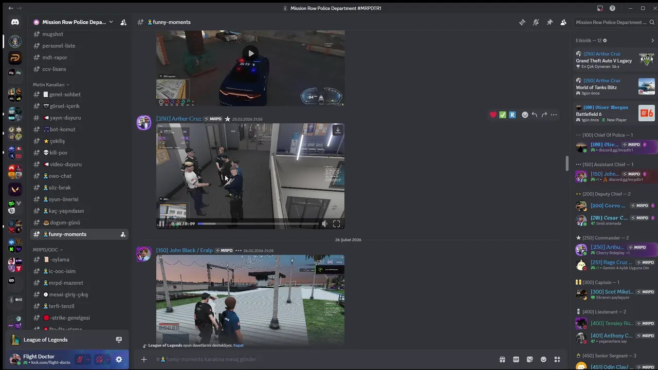Open headphone output options arrow

tap(107, 360)
